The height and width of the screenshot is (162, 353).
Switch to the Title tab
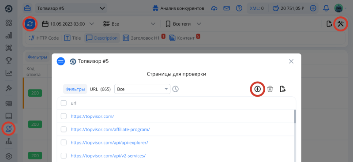[72, 38]
